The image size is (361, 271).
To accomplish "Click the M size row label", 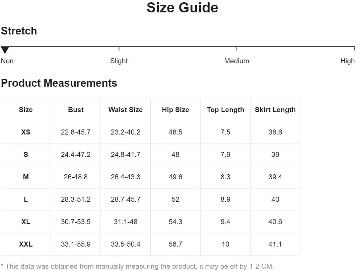I will click(x=26, y=177).
